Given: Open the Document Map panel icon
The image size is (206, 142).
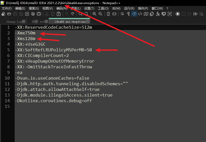Looking at the screenshot, I should (x=146, y=14).
